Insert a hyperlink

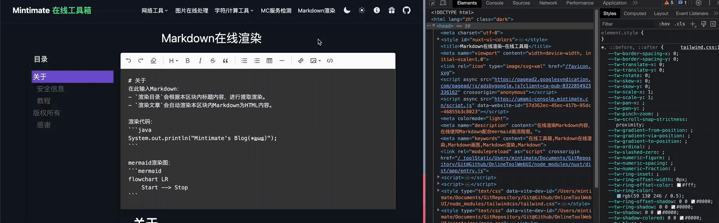pos(301,61)
